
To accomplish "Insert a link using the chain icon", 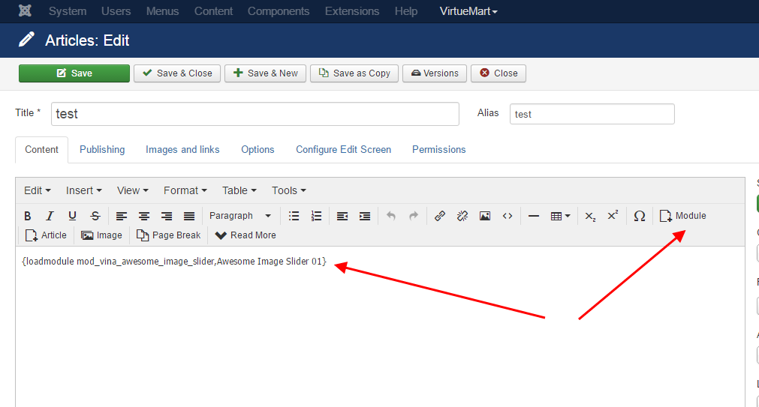I will (440, 216).
